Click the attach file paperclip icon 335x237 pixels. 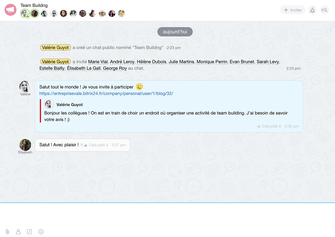pos(7,231)
